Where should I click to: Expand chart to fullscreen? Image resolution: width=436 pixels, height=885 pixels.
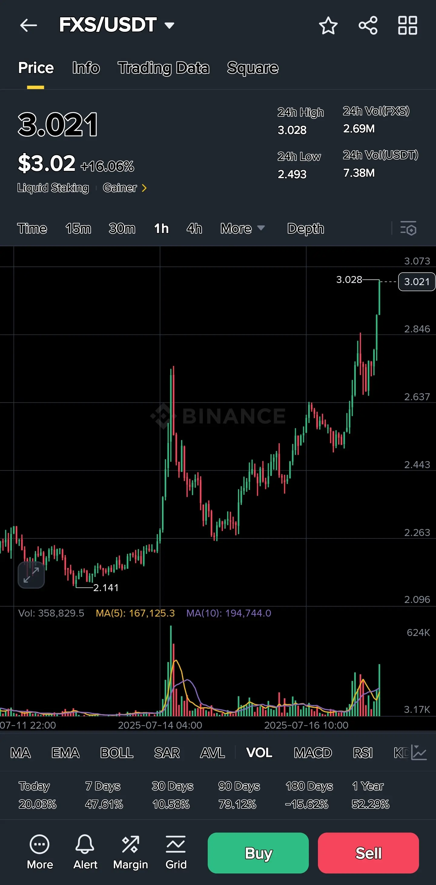point(31,575)
